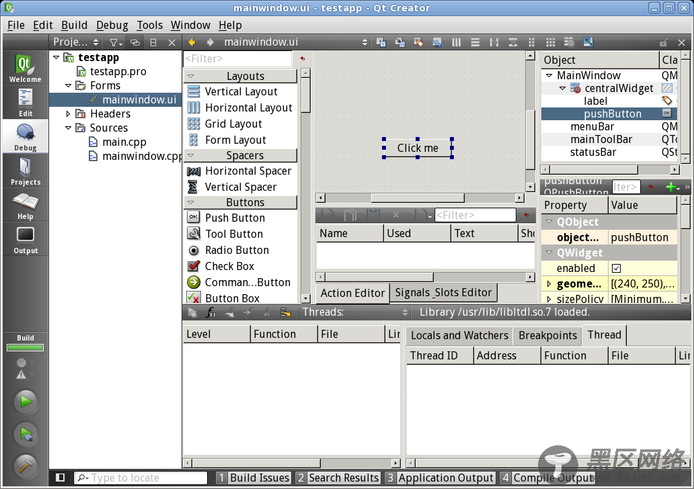
Task: Lay out vertically toolbar icon
Action: click(475, 42)
